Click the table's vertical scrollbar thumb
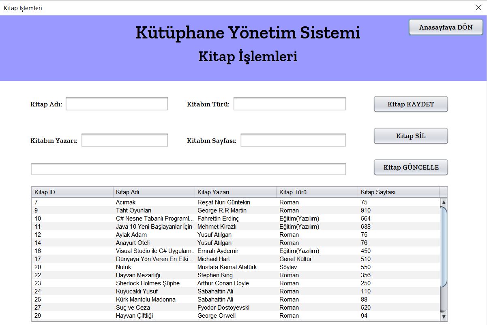The width and height of the screenshot is (487, 325). [444, 247]
